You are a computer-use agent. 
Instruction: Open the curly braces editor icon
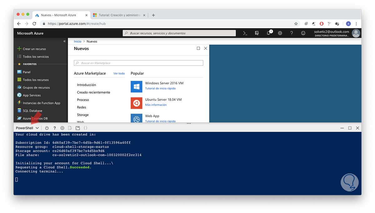point(86,128)
